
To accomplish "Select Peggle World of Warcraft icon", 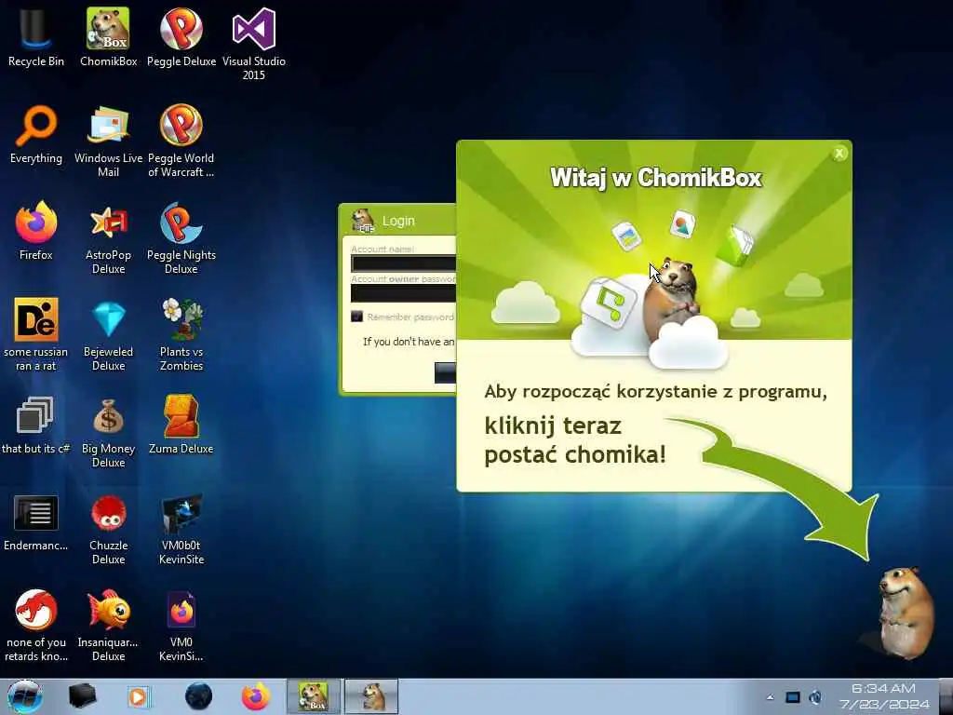I will [x=181, y=142].
